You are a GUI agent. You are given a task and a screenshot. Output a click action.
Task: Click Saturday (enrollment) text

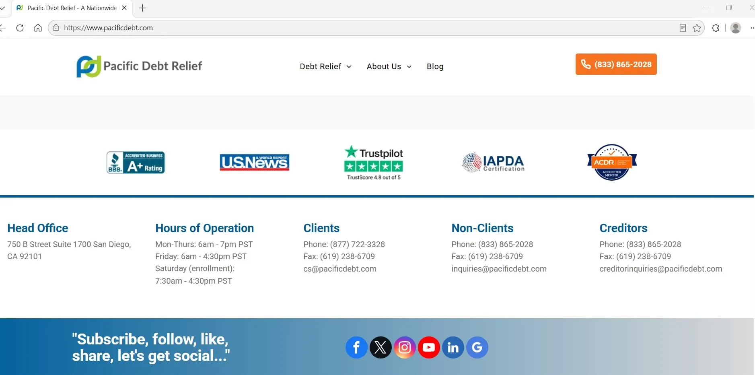(x=195, y=268)
